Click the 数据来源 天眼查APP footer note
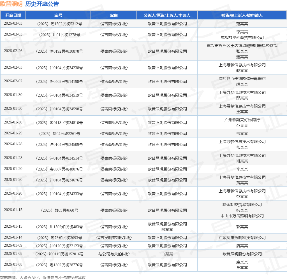 tap(43, 277)
